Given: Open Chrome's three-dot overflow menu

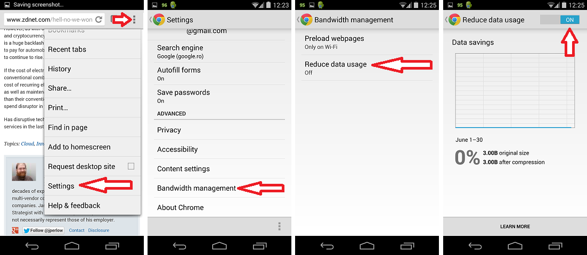Looking at the screenshot, I should 134,20.
